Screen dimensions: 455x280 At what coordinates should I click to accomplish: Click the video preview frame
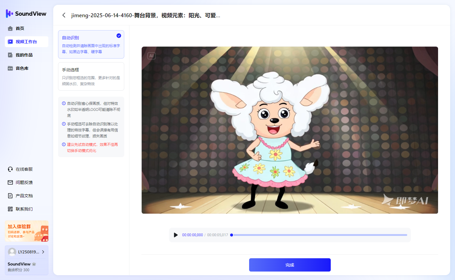pyautogui.click(x=290, y=130)
